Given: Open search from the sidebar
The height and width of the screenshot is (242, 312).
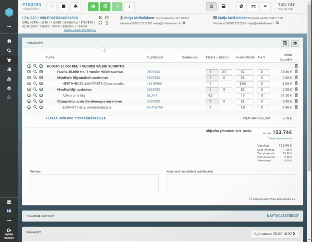Looking at the screenshot, I should pos(9,51).
